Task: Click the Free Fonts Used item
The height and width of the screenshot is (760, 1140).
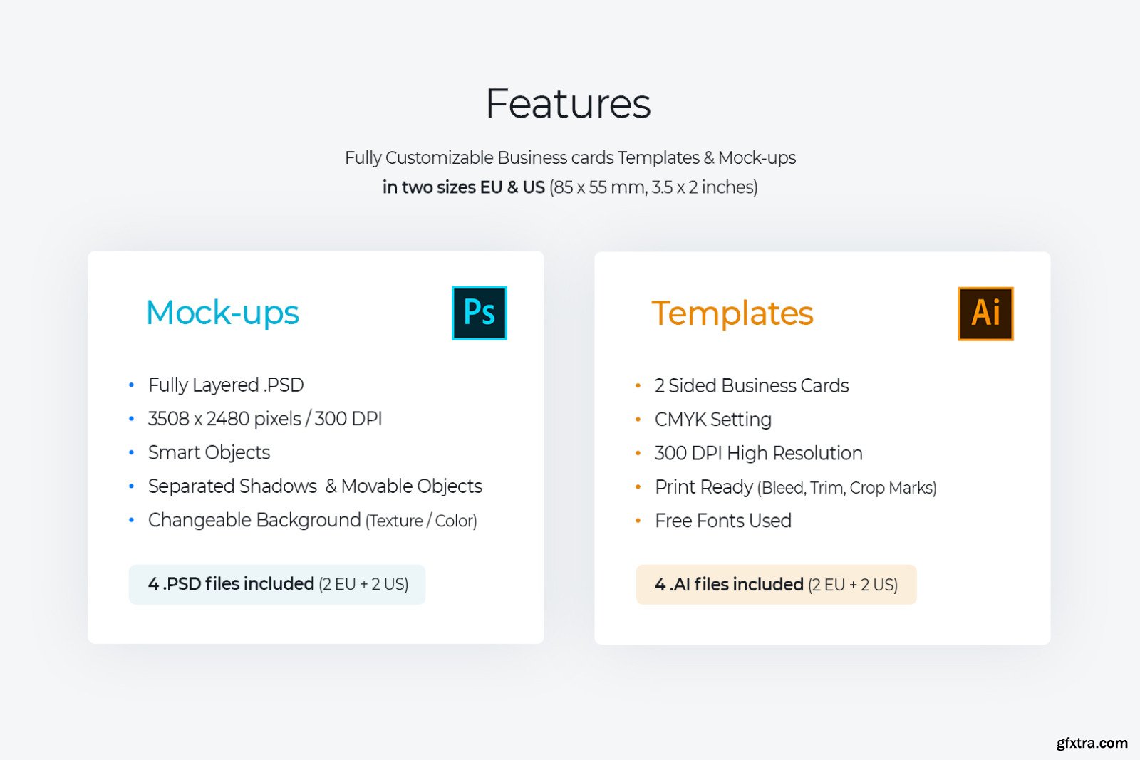Action: [x=722, y=521]
